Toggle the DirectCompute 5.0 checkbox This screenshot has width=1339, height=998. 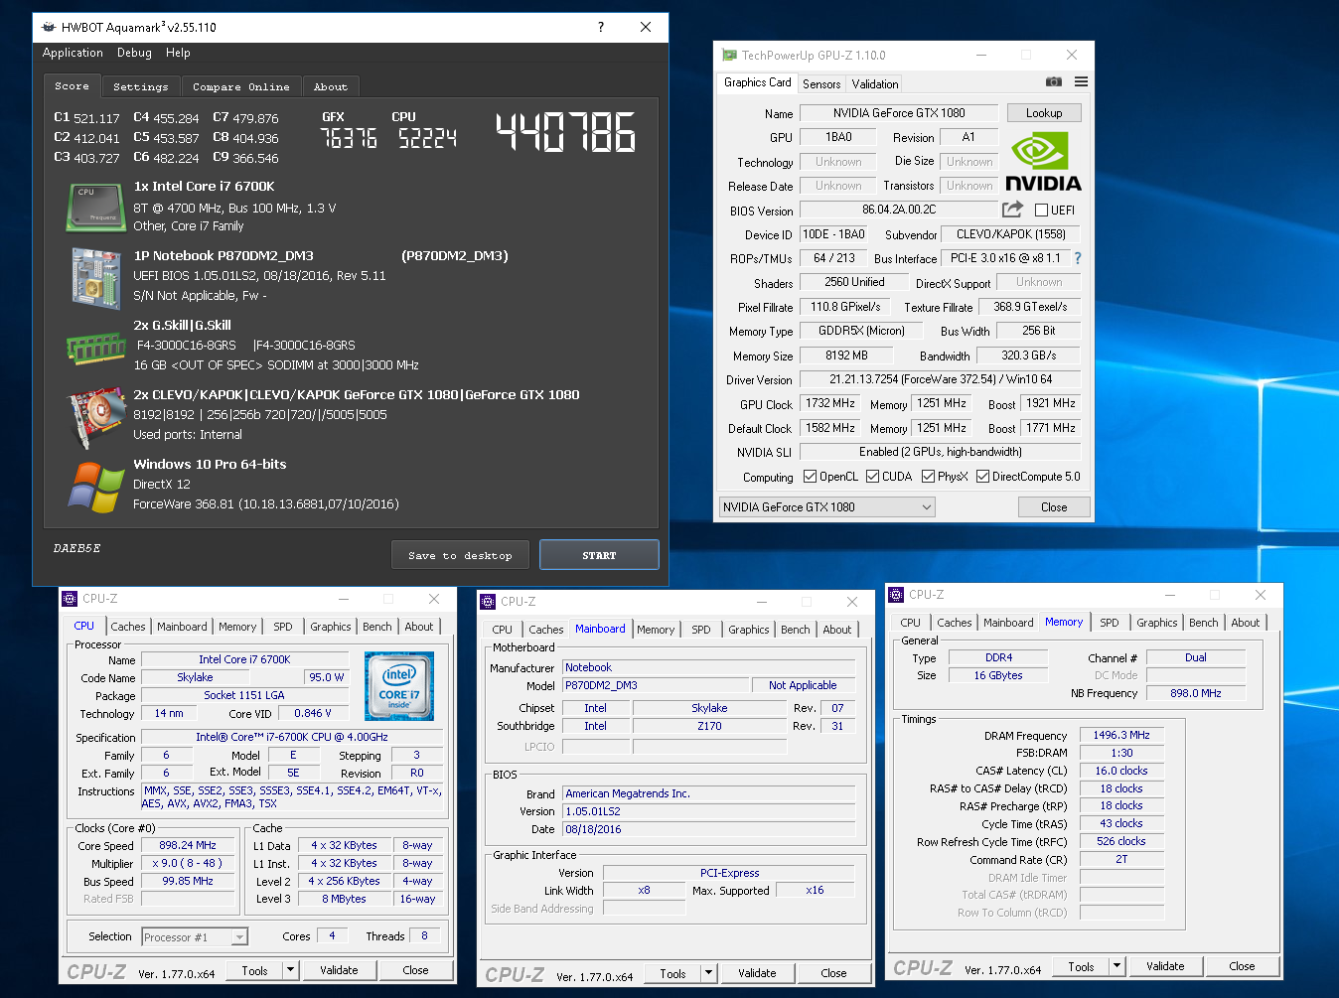(982, 477)
